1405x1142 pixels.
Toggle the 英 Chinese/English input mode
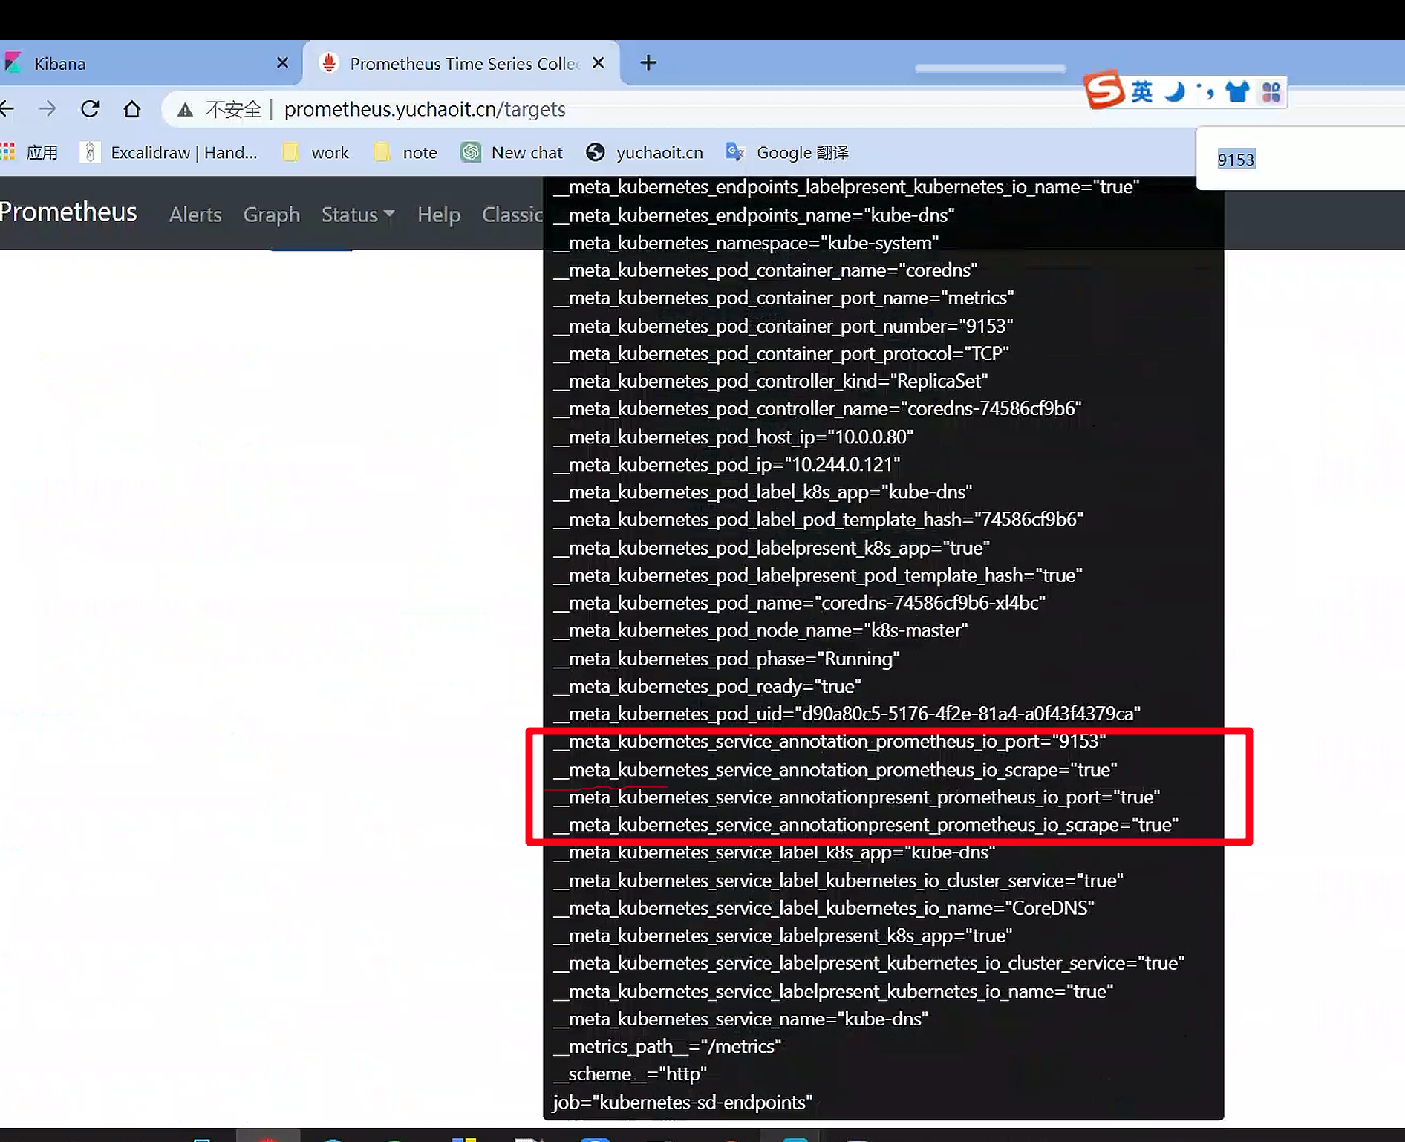(1141, 92)
